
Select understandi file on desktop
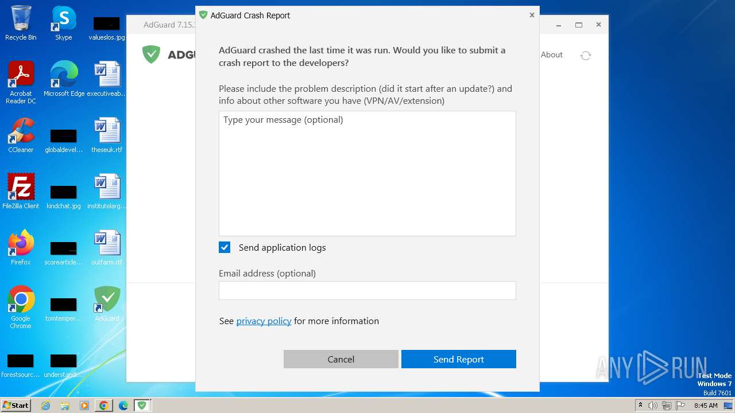tap(64, 365)
